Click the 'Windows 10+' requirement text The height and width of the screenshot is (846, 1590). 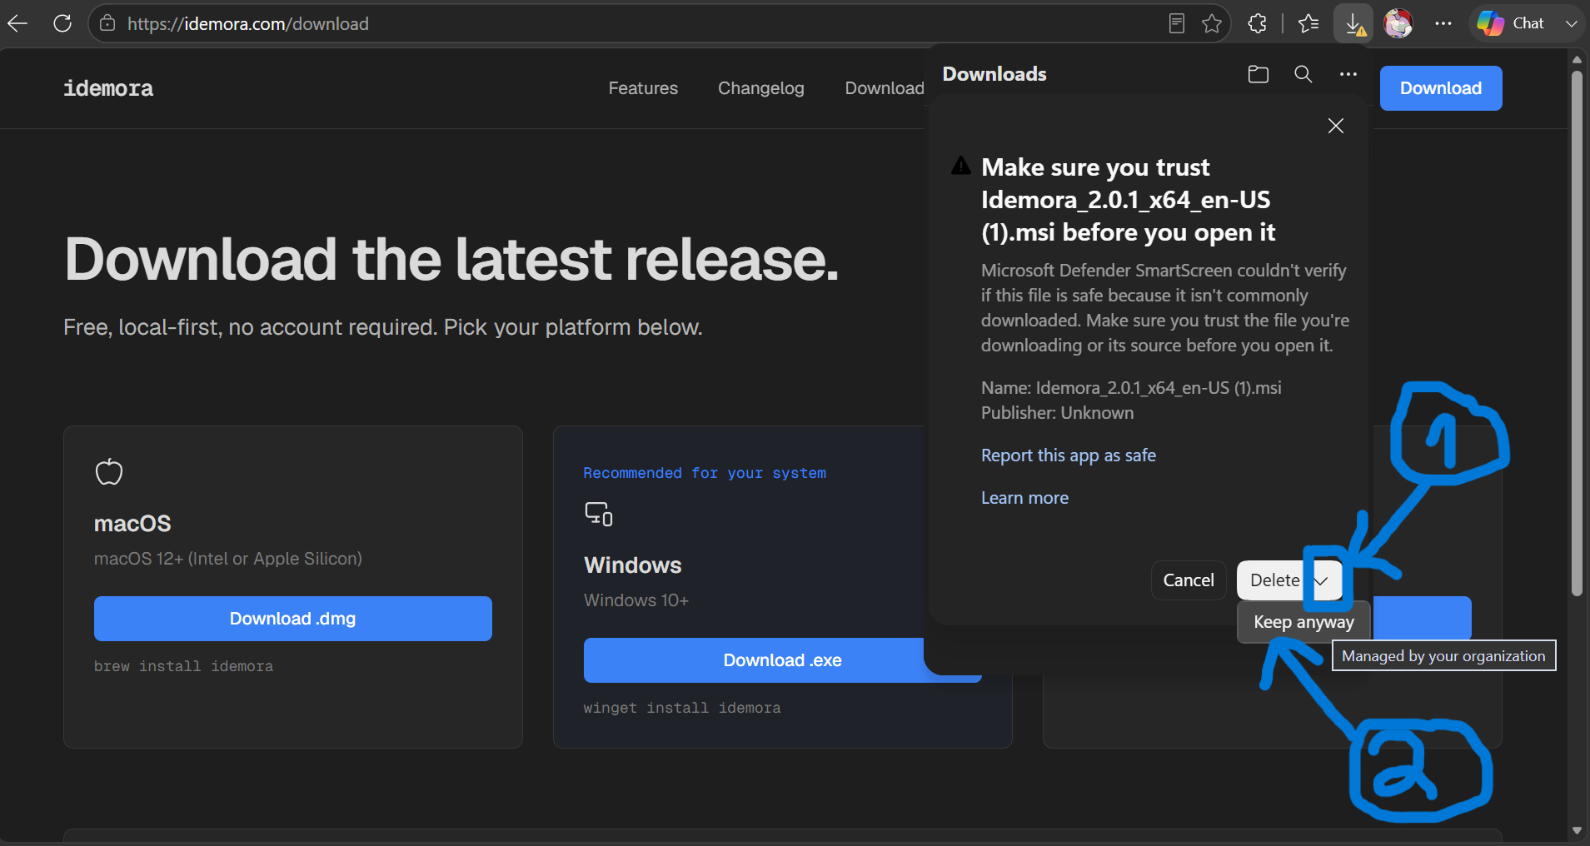pyautogui.click(x=636, y=600)
